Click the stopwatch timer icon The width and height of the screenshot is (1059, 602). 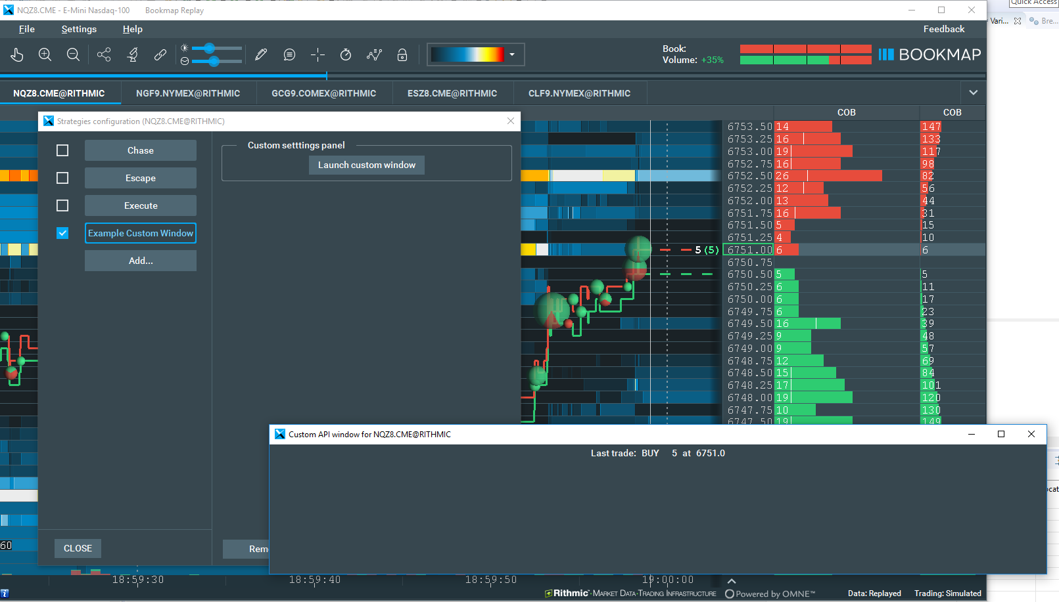pyautogui.click(x=346, y=55)
